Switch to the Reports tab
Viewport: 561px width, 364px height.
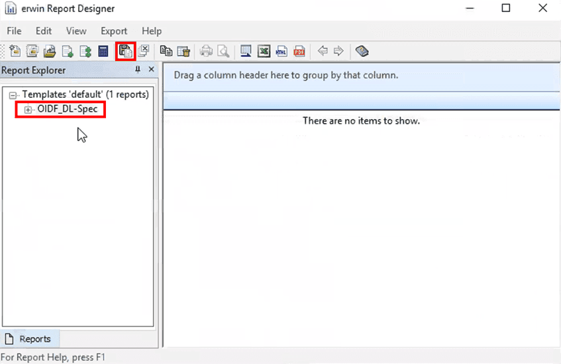pyautogui.click(x=30, y=339)
